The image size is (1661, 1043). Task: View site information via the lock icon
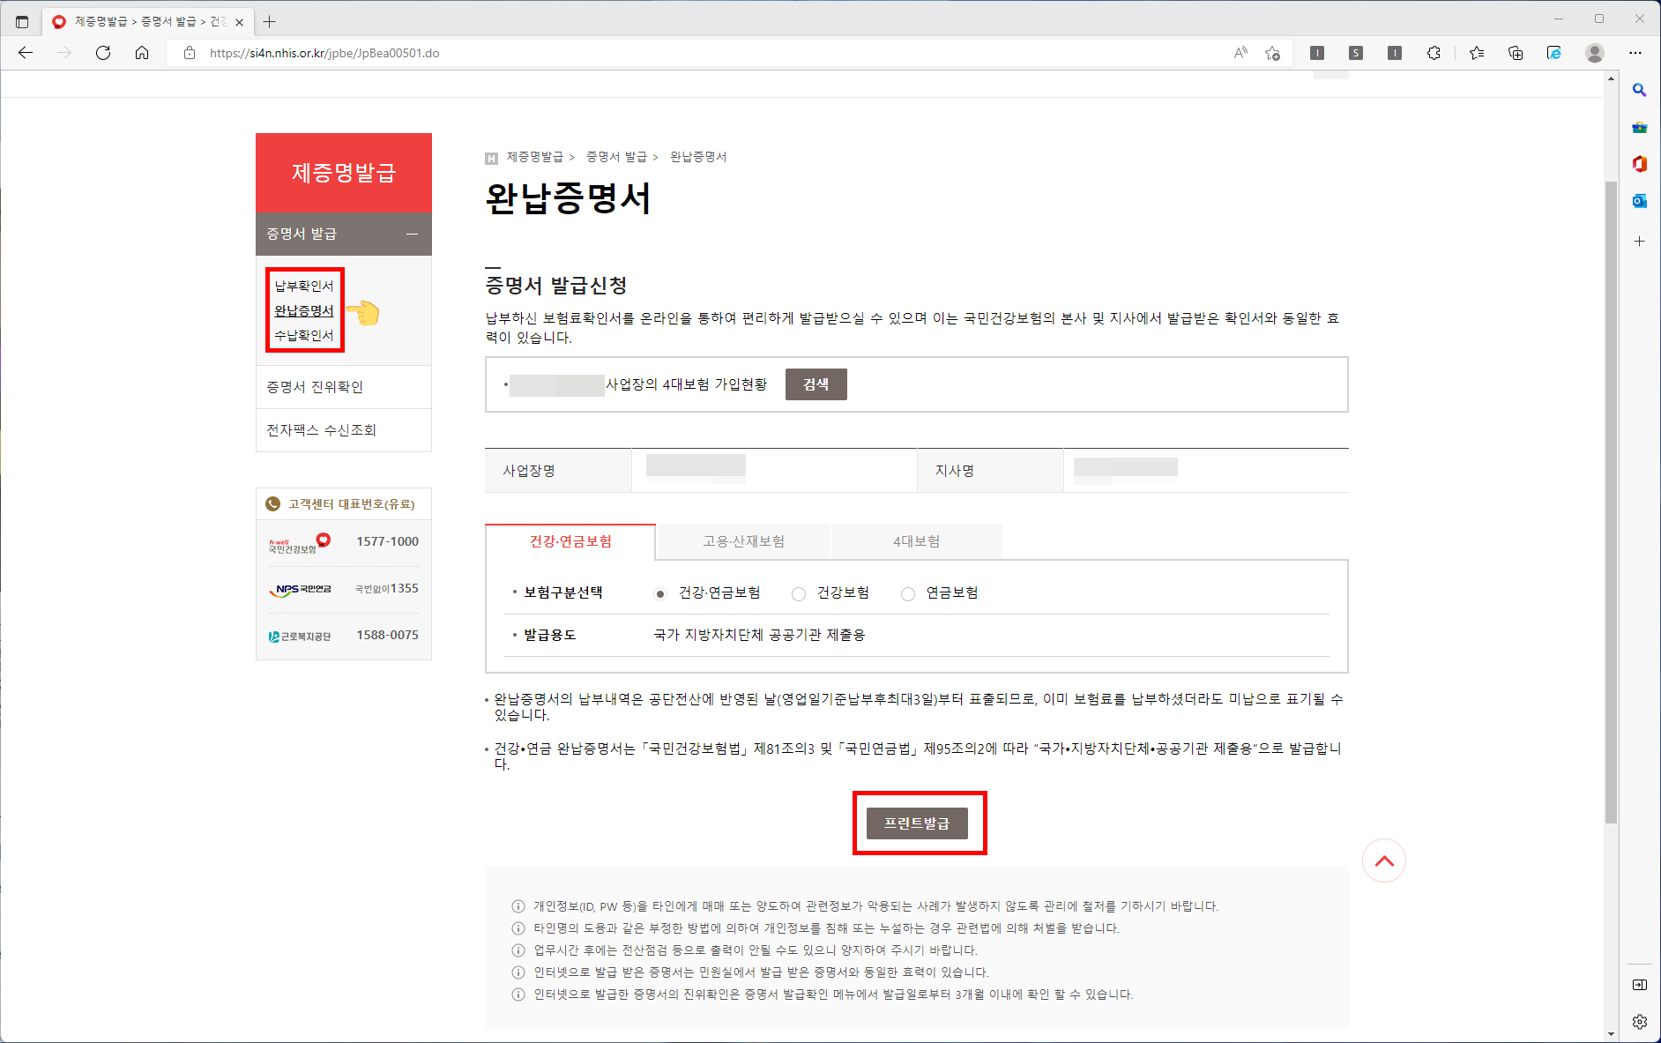pyautogui.click(x=189, y=53)
